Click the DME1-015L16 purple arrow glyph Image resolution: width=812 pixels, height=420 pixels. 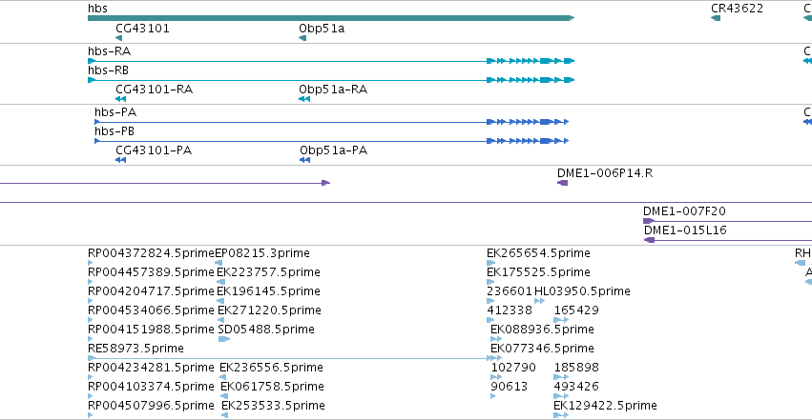tap(650, 240)
